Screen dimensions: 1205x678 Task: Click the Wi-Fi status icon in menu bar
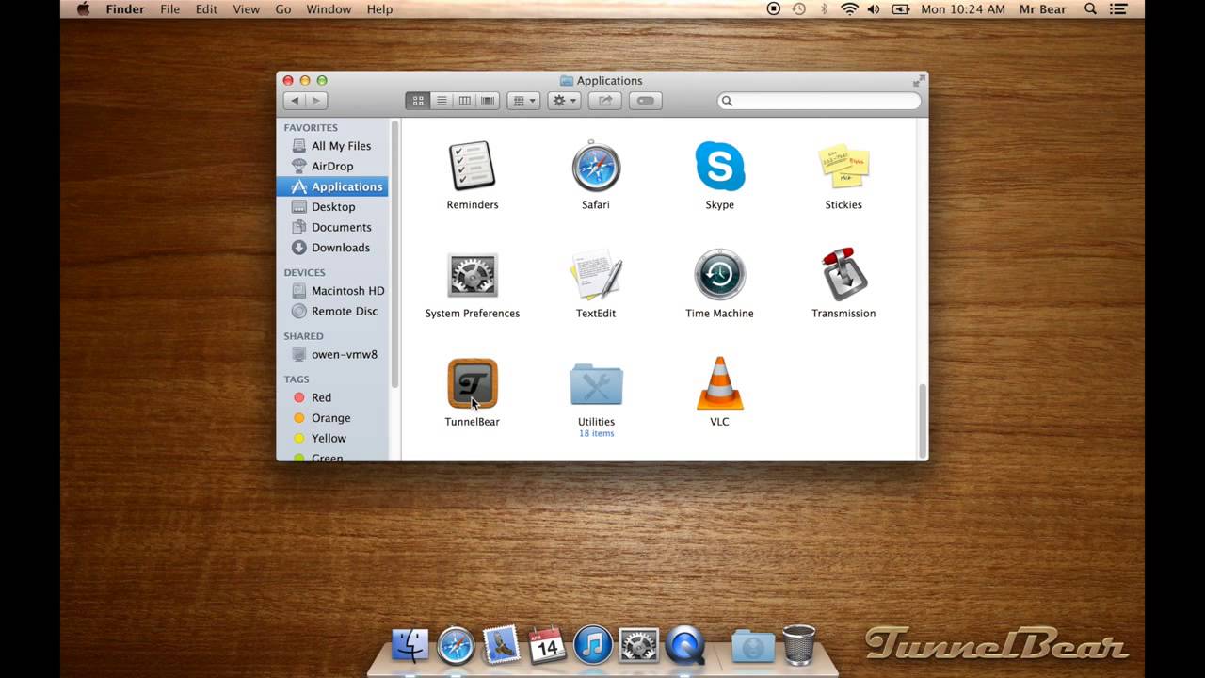point(849,9)
